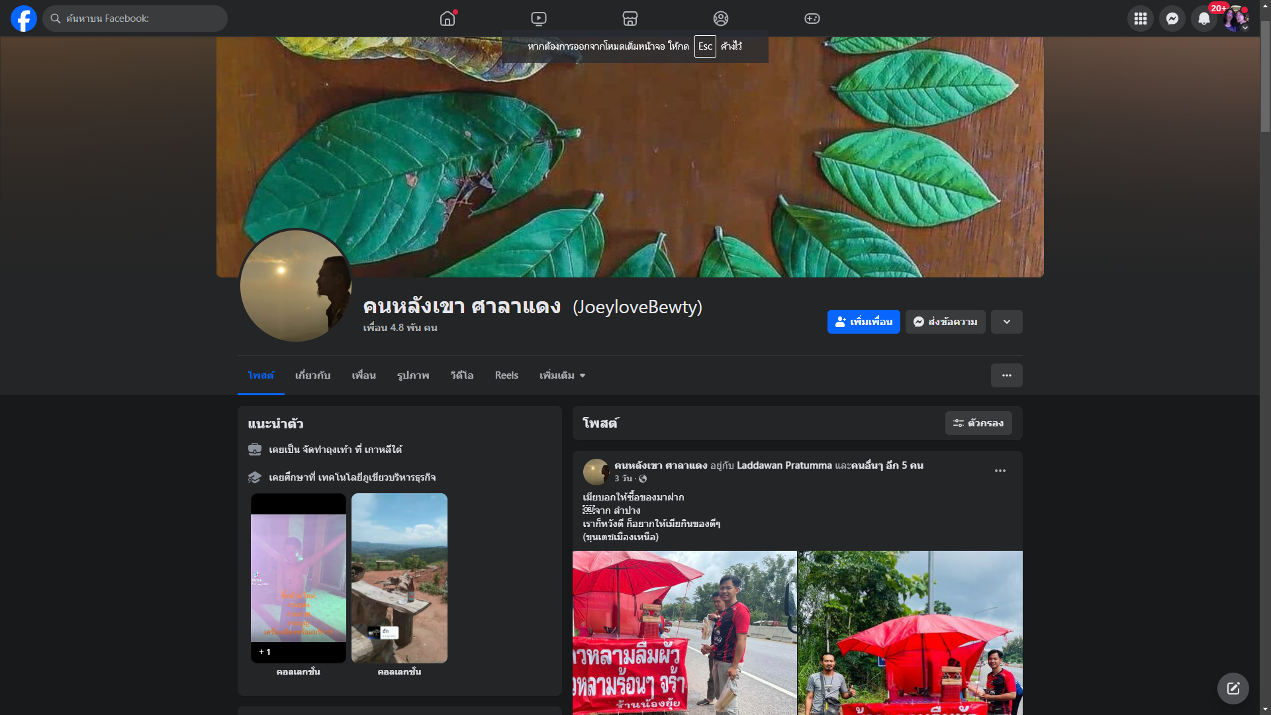Screen dimensions: 1271x715
Task: Switch to the Reels tab
Action: (x=506, y=375)
